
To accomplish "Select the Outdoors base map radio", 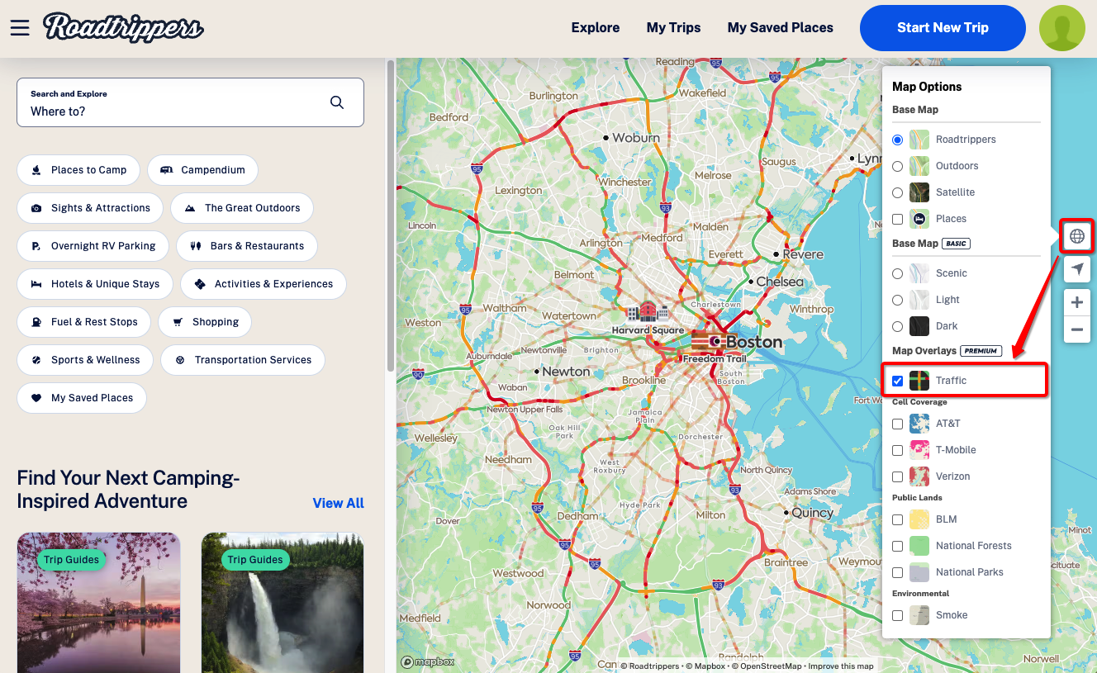I will [898, 166].
